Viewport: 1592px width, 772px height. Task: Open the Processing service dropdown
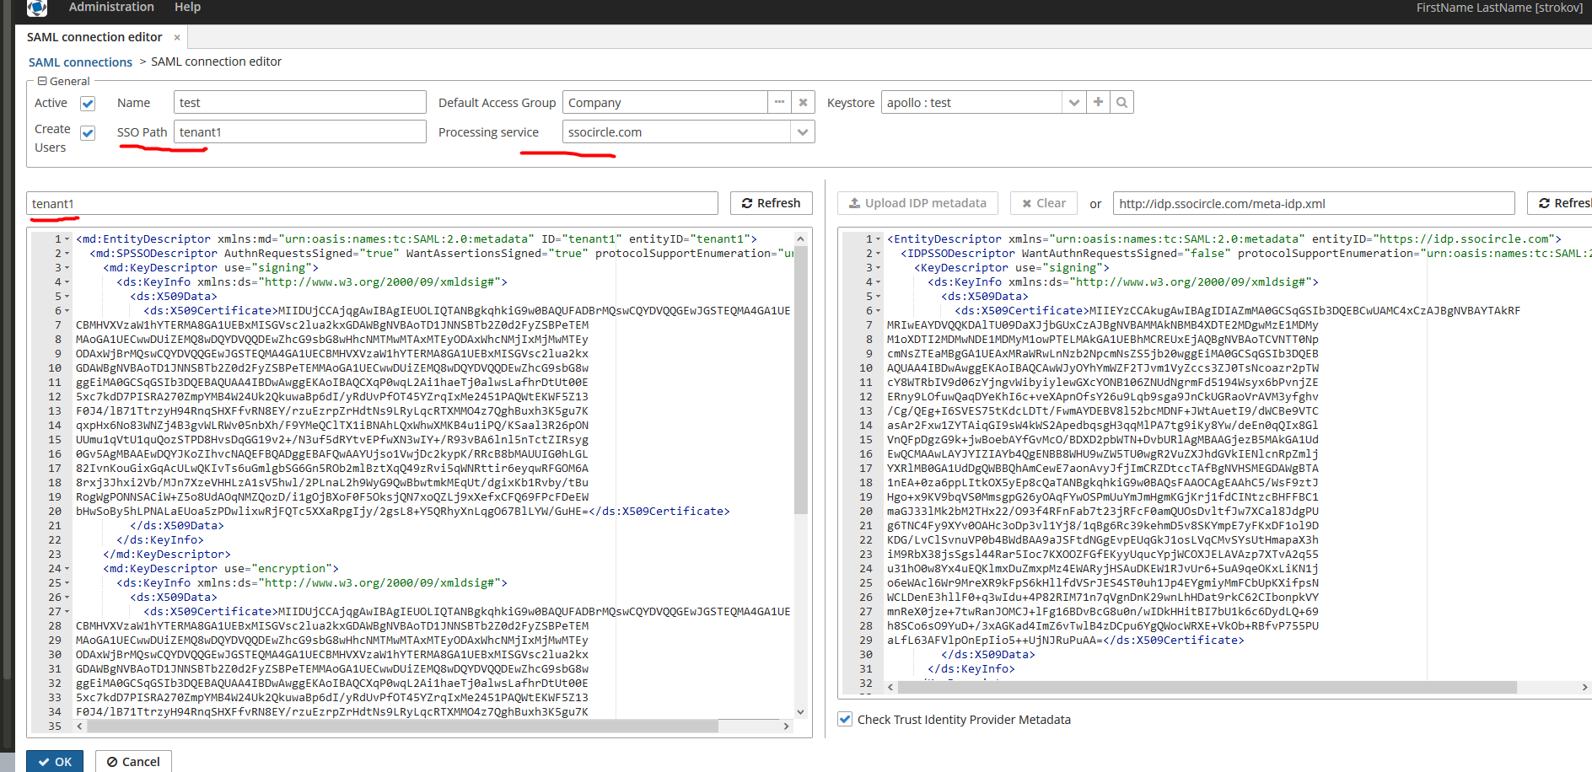point(803,132)
